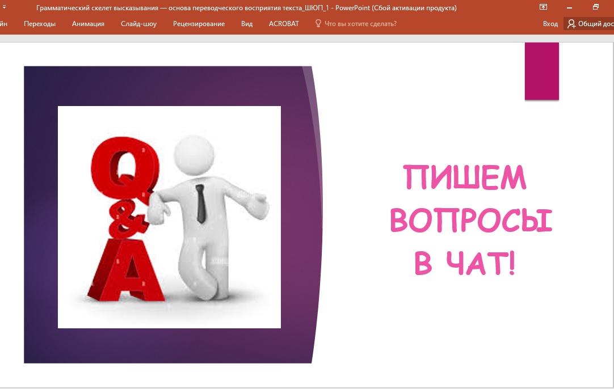Viewport: 614px width, 389px height.
Task: Switch to the Анимация tab
Action: click(88, 24)
